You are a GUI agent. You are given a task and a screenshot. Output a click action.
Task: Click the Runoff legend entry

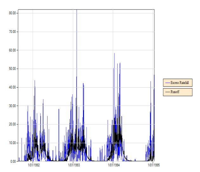tap(177, 92)
